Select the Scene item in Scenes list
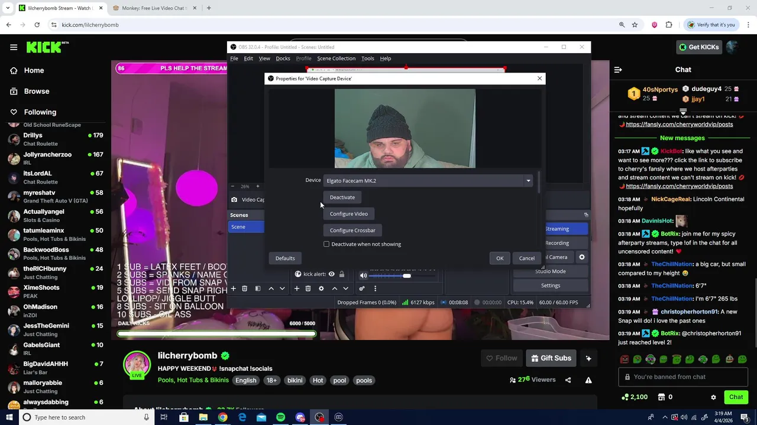The image size is (757, 425). pos(247,227)
